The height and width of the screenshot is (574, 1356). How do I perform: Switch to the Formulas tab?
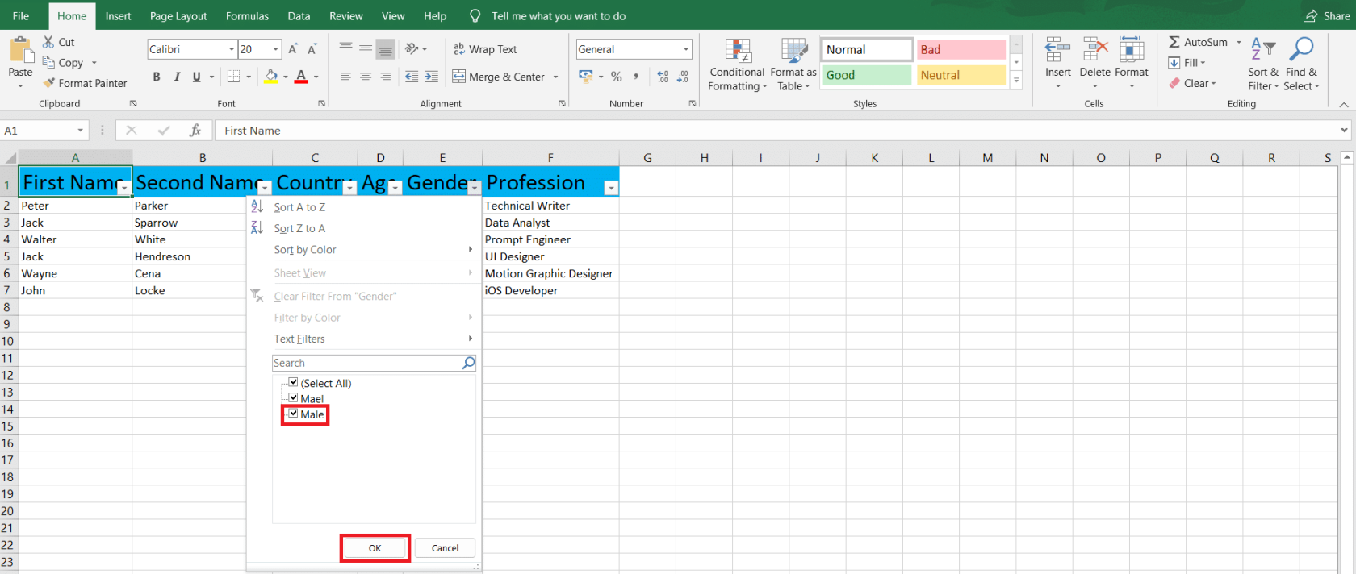(x=247, y=16)
